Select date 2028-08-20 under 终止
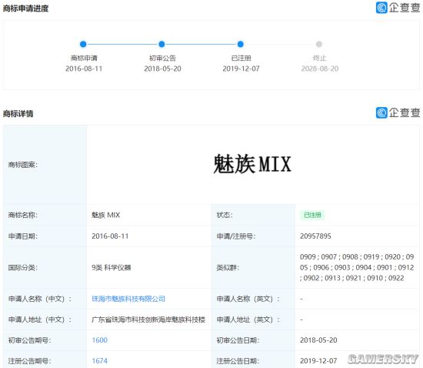The image size is (423, 368). point(320,69)
